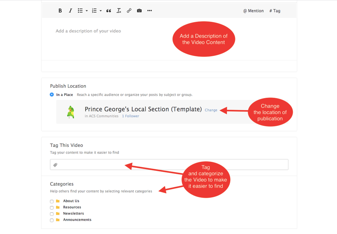Insert an image using the camera icon
The width and height of the screenshot is (337, 234).
point(139,11)
